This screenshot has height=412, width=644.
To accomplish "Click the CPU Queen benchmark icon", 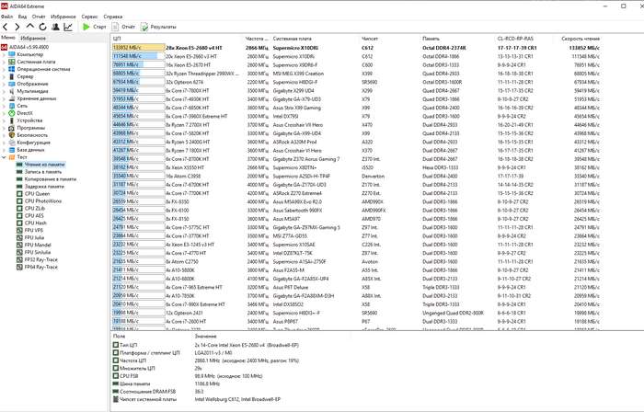I will [19, 194].
